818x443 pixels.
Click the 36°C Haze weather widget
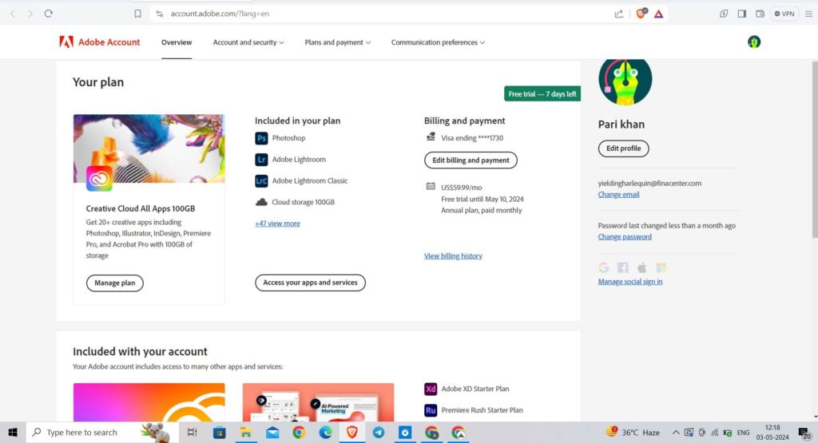point(633,433)
